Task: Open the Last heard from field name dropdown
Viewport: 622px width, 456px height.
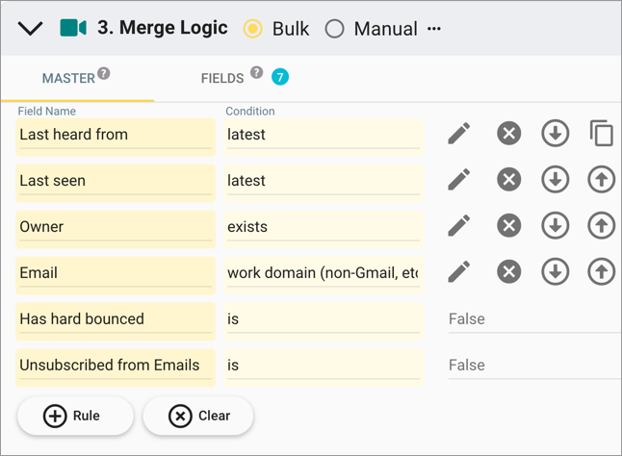Action: point(116,137)
